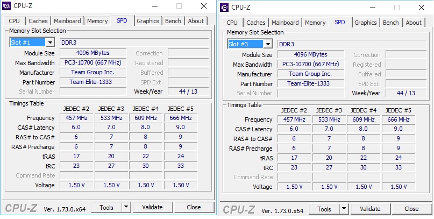Open CPU tab in left CPU-Z window
This screenshot has height=219, width=434.
[15, 21]
